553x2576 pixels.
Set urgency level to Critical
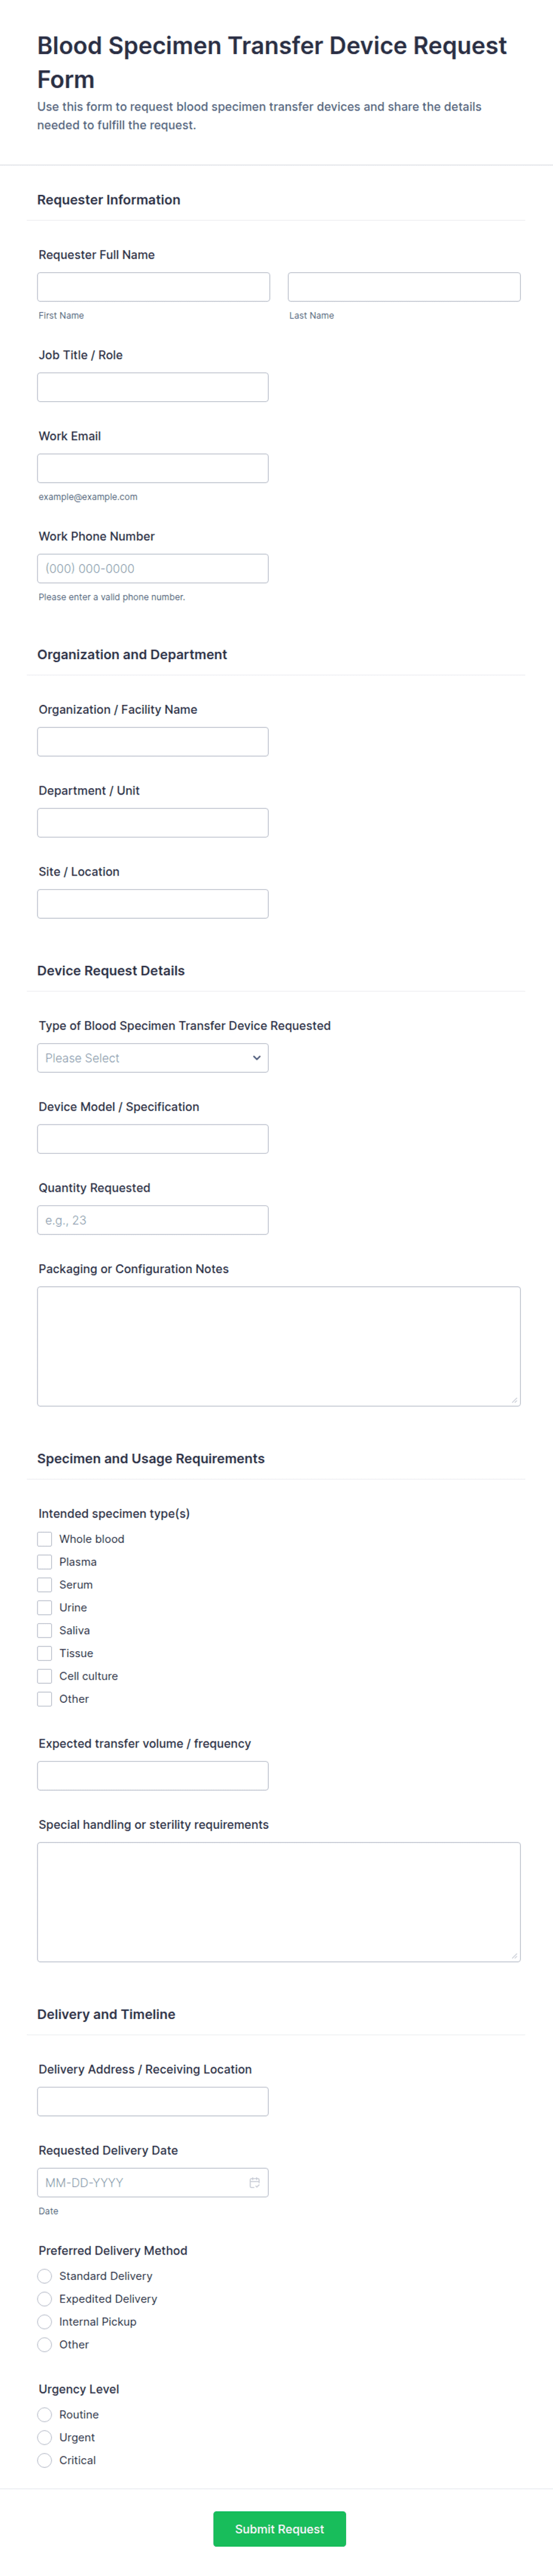[x=45, y=2460]
